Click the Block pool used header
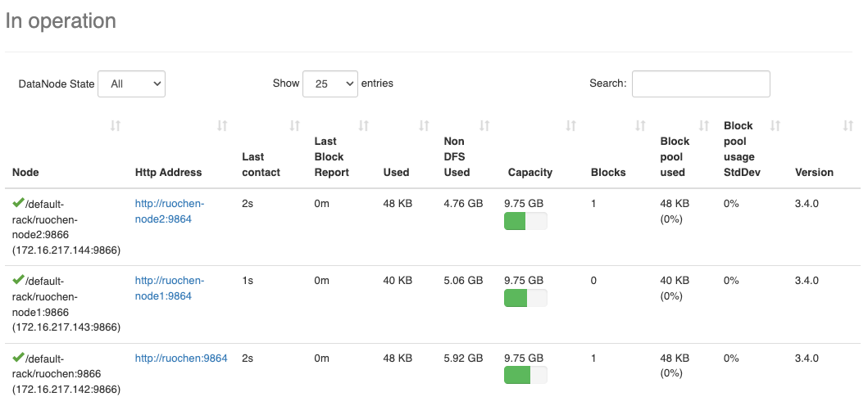The width and height of the screenshot is (868, 406). coord(675,156)
